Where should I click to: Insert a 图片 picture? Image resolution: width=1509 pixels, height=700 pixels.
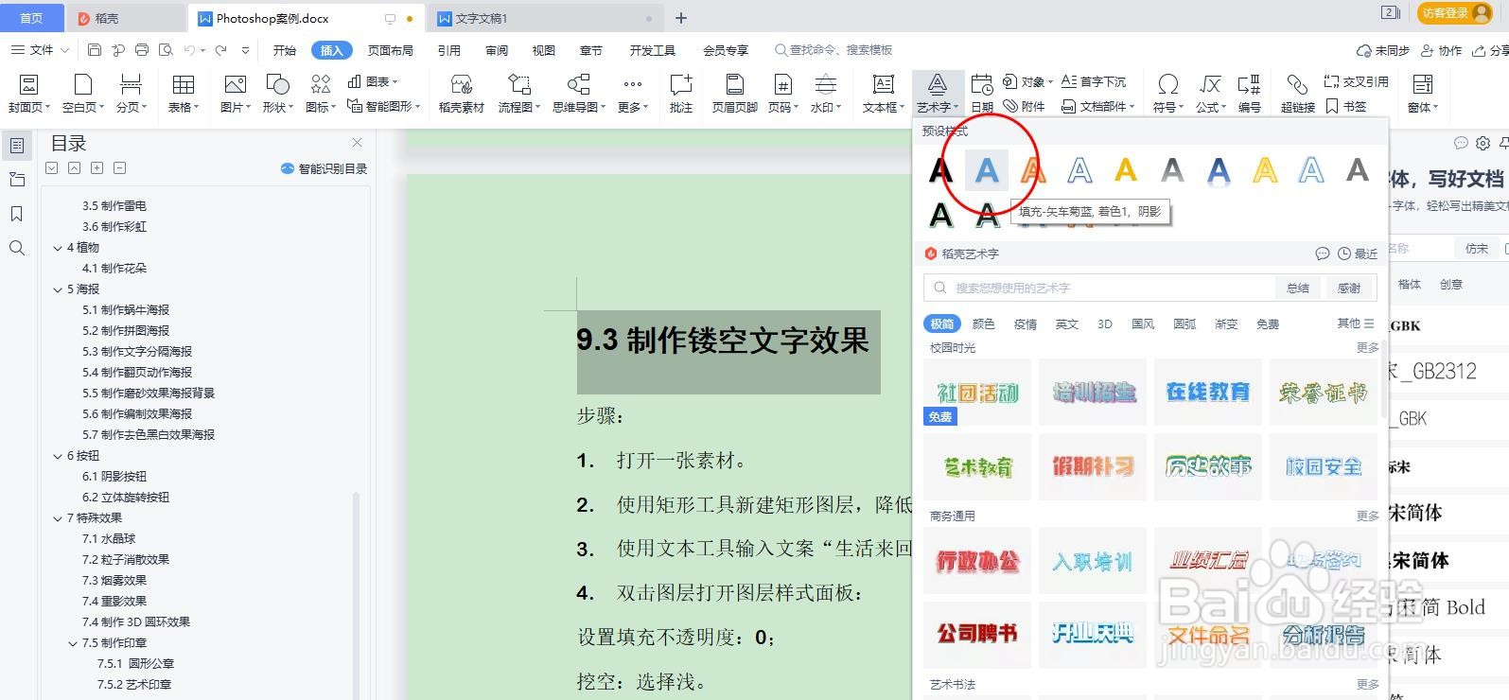coord(235,94)
